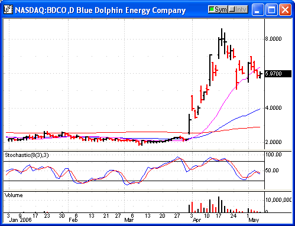
Task: Click the tallest black volume bar near April 17
Action: pos(219,204)
